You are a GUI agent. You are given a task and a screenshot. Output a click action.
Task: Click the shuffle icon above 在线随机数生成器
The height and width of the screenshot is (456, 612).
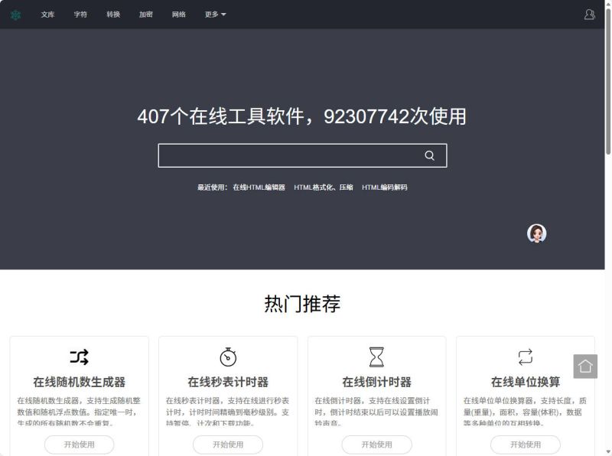79,357
